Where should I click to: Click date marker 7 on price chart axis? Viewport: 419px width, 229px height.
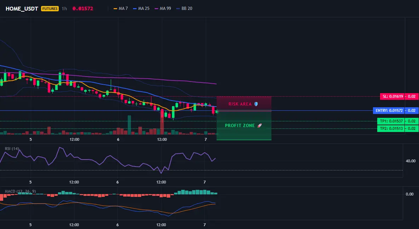(x=206, y=139)
